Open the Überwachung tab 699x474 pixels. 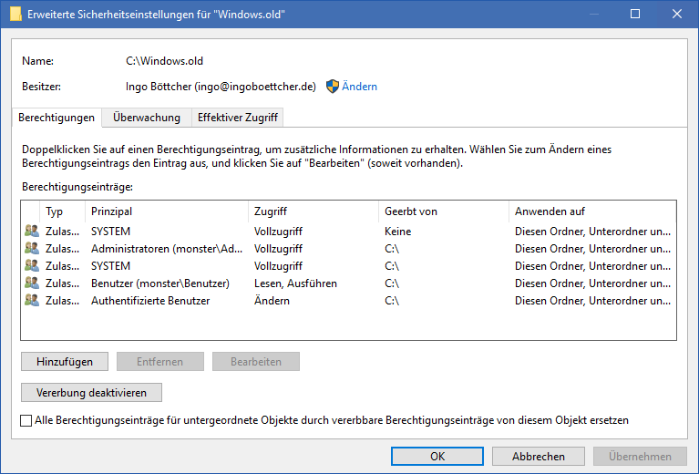147,118
